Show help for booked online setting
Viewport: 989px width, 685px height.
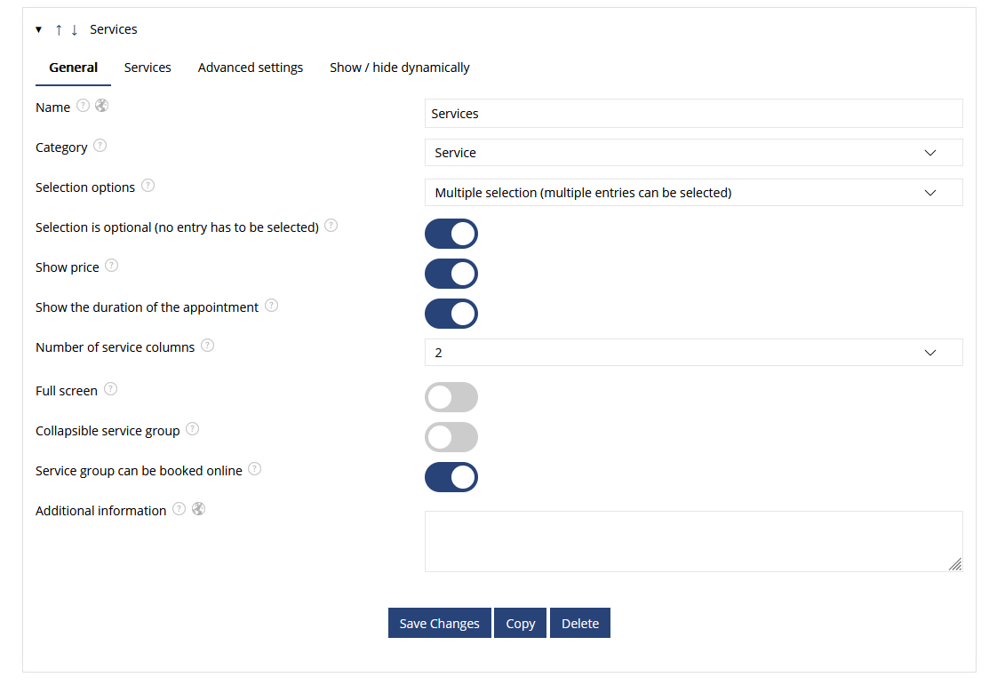click(254, 468)
